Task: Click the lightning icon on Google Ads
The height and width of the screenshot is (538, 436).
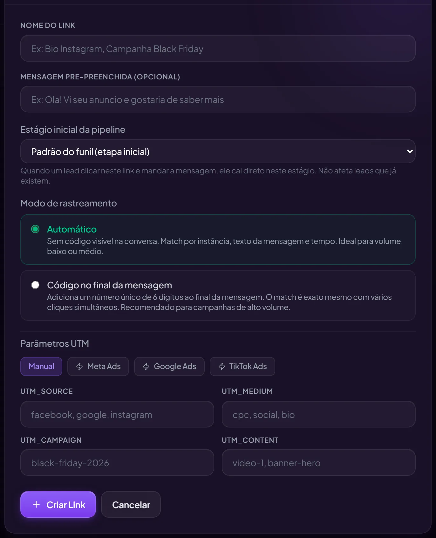Action: coord(146,367)
